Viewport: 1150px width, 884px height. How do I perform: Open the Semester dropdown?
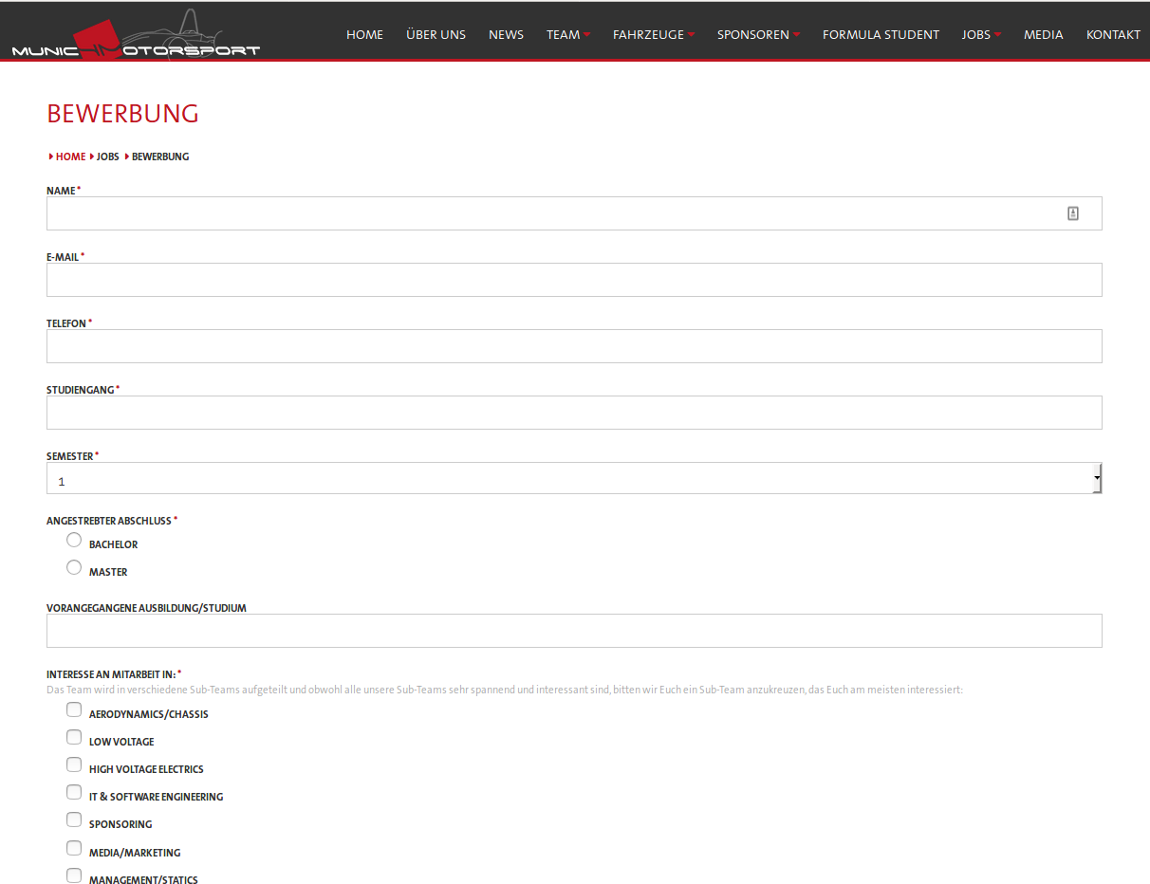[x=574, y=478]
